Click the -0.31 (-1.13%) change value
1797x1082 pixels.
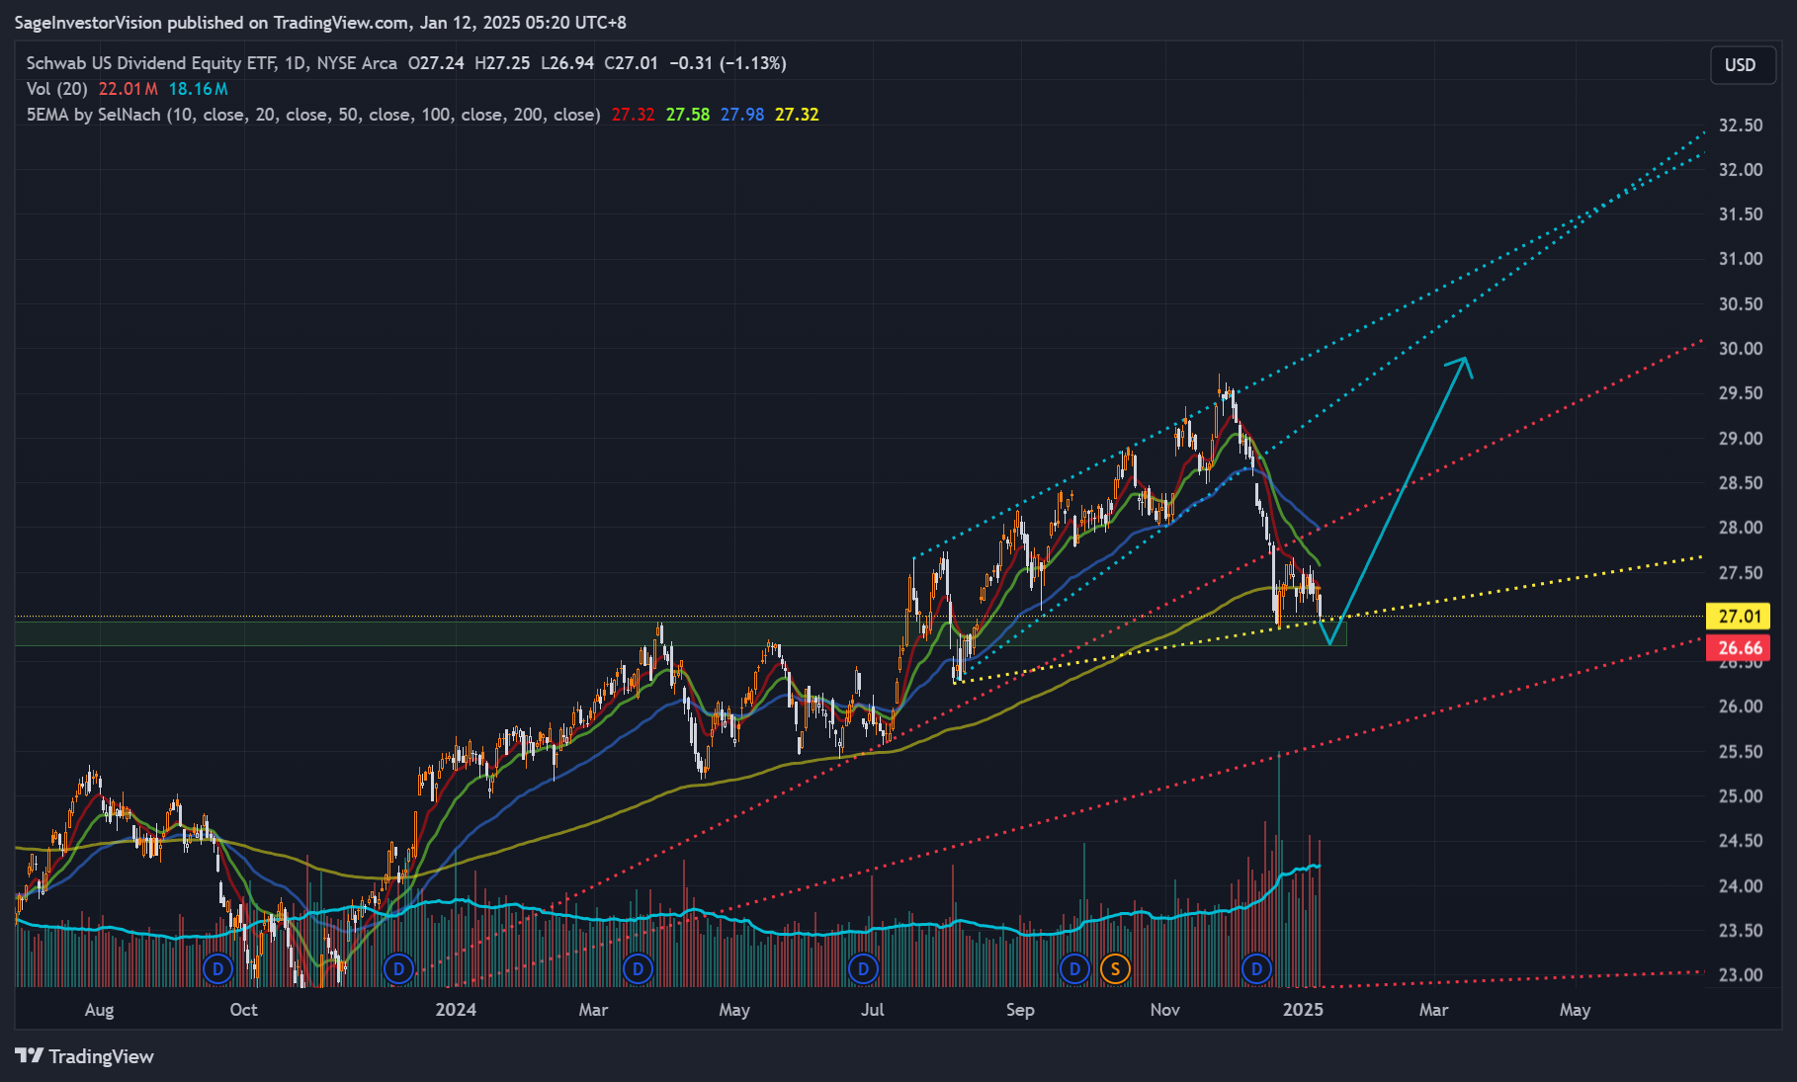728,63
